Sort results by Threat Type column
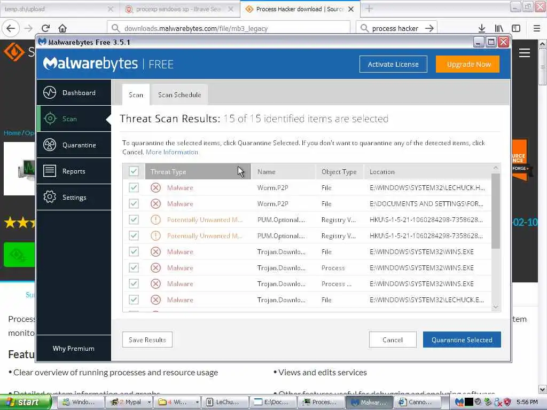547x410 pixels. pyautogui.click(x=198, y=171)
